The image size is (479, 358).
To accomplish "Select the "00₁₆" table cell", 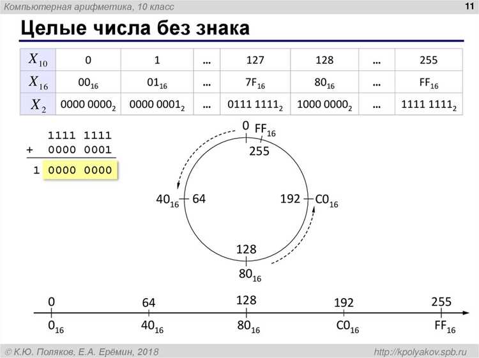I will (x=88, y=82).
